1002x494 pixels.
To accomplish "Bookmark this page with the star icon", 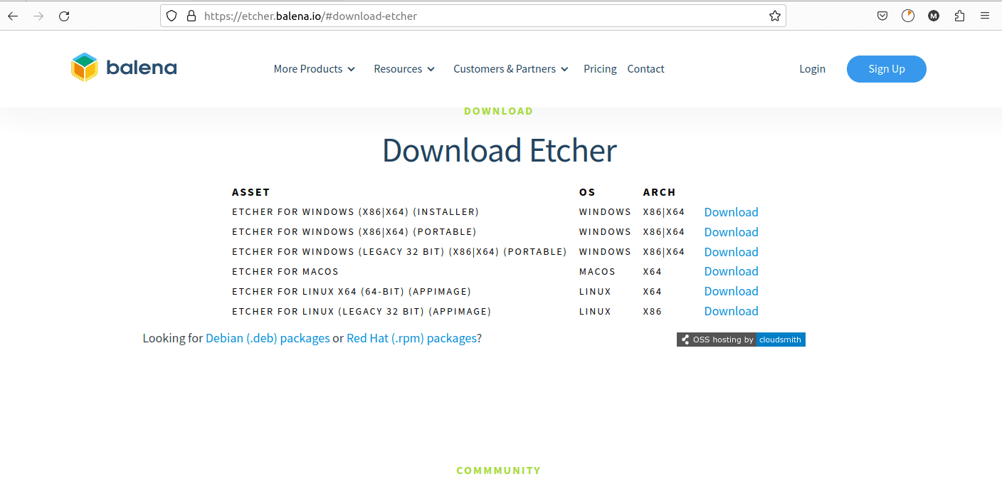I will click(x=775, y=16).
